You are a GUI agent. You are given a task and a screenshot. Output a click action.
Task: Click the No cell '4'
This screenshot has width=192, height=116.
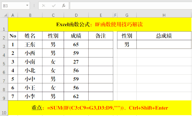click(x=13, y=70)
